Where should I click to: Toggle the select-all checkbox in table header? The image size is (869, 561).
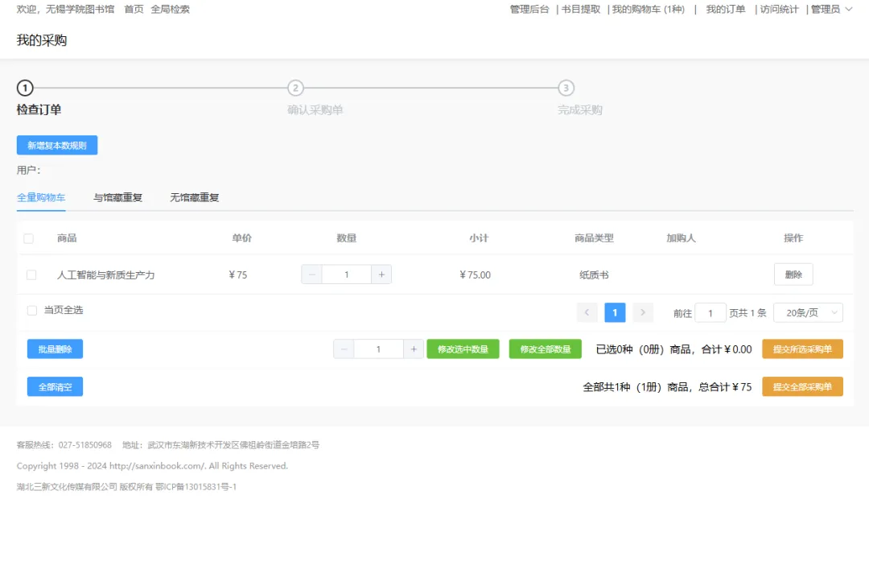pos(29,238)
